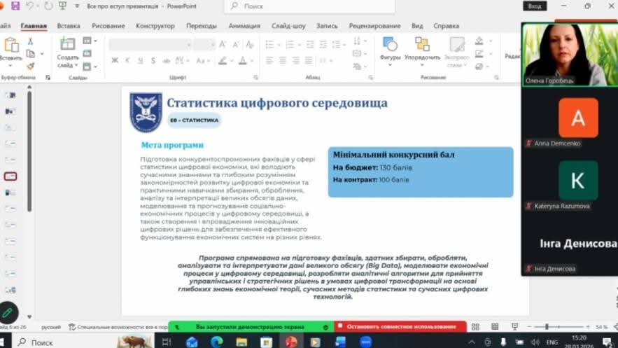Toggle bold Ж formatting

tap(115, 61)
